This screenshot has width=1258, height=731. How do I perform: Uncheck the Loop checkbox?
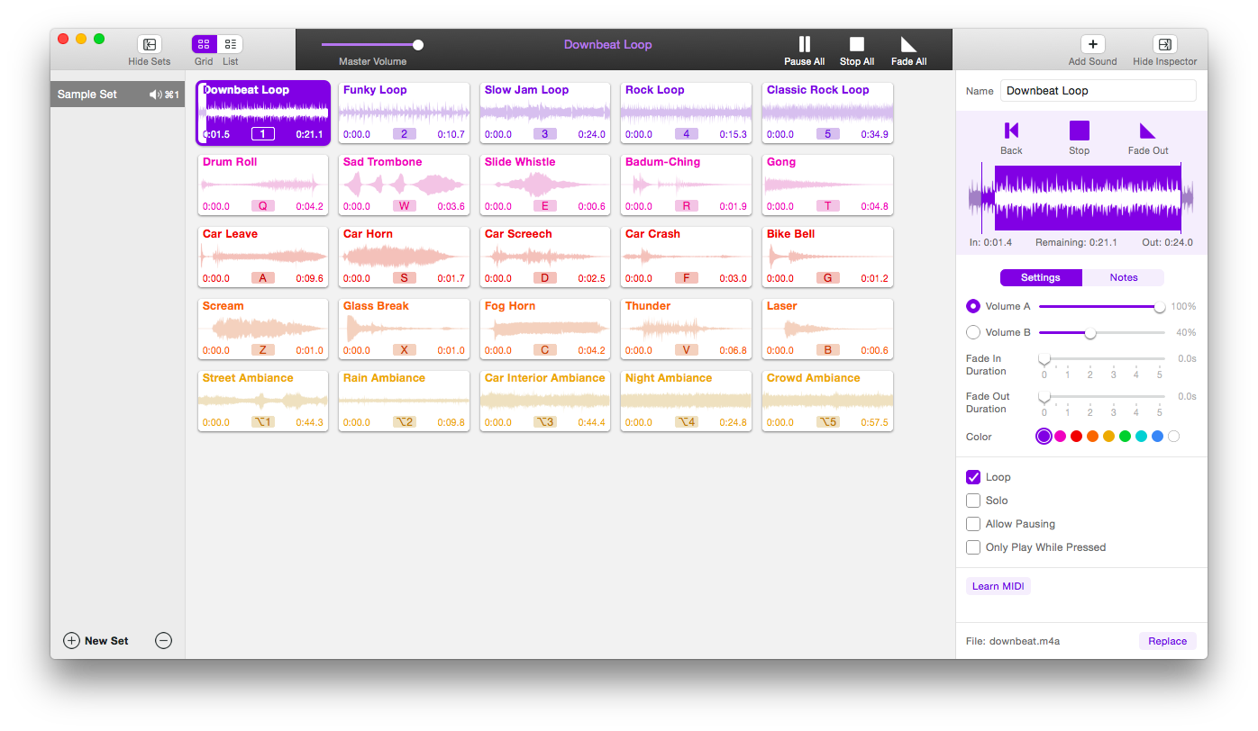[973, 477]
